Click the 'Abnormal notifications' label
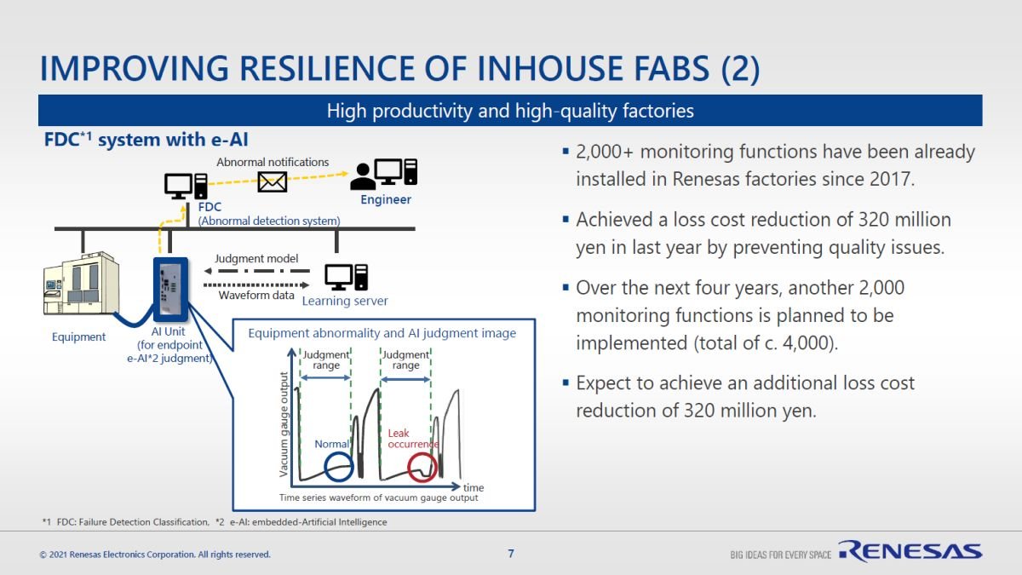This screenshot has height=575, width=1022. pyautogui.click(x=273, y=162)
